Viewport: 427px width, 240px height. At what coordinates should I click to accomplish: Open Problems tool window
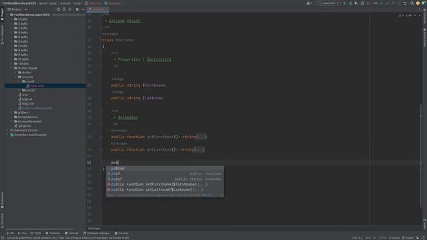click(x=53, y=233)
